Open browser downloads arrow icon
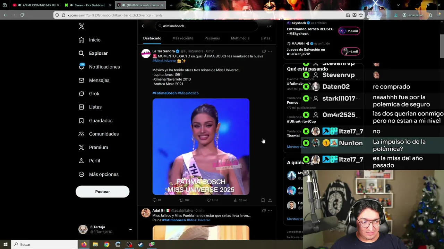444x249 pixels. [x=396, y=15]
